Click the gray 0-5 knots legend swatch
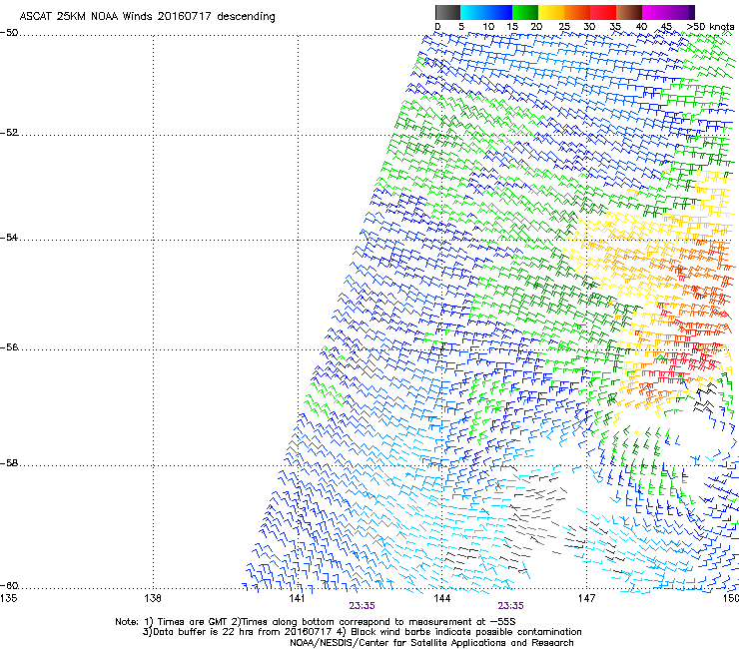This screenshot has width=739, height=649. coord(447,12)
